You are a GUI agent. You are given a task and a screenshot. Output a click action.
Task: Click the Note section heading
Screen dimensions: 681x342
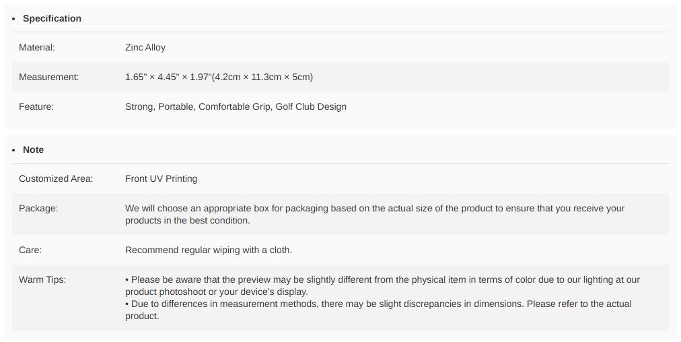33,149
